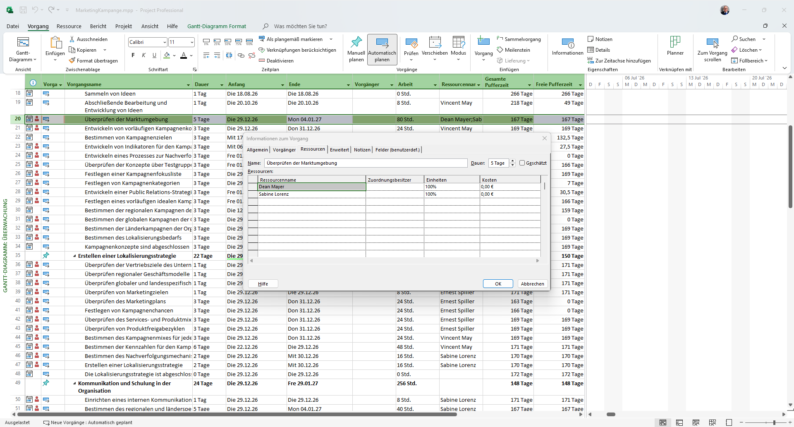Expand the Füllbereich dropdown
This screenshot has height=427, width=794.
[x=766, y=61]
